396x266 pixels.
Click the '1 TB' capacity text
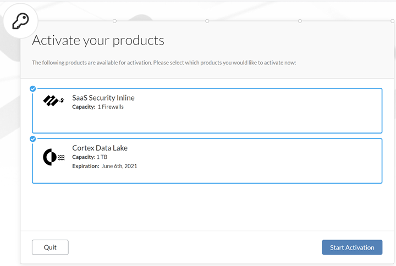[x=102, y=157]
